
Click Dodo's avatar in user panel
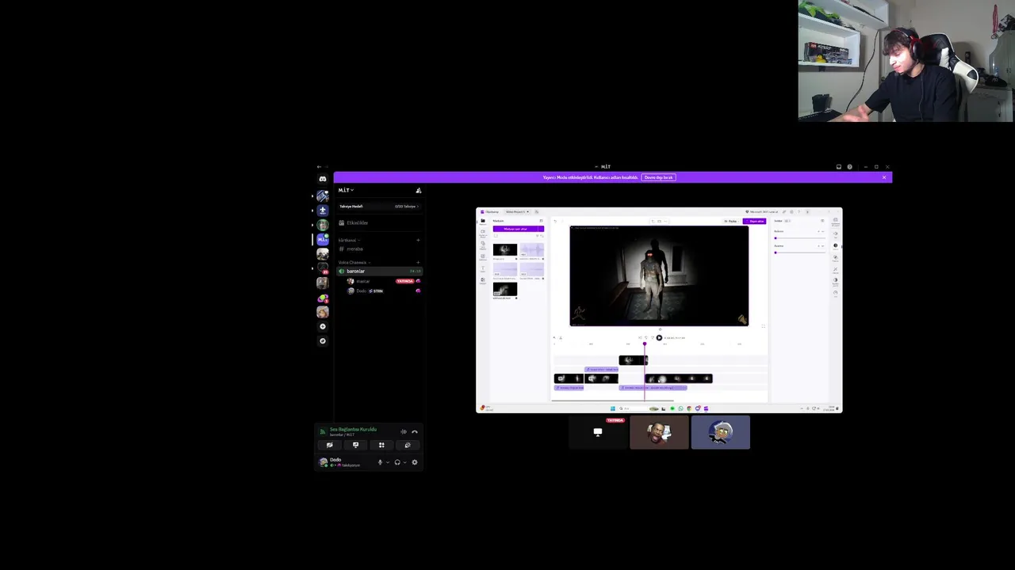click(324, 462)
